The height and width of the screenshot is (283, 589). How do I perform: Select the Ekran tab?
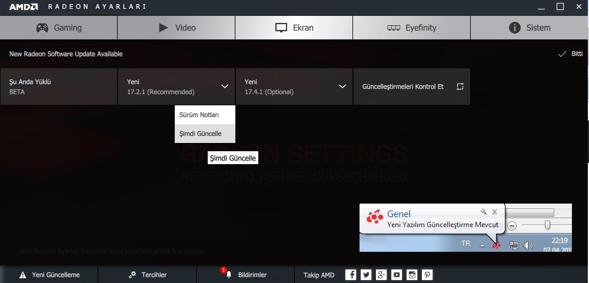tap(294, 28)
